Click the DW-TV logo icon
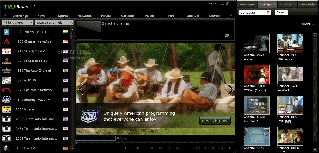The width and height of the screenshot is (319, 153). (x=6, y=148)
